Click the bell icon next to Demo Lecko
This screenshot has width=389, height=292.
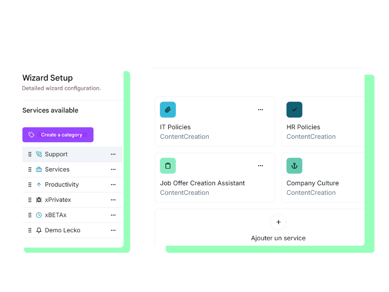(x=39, y=230)
